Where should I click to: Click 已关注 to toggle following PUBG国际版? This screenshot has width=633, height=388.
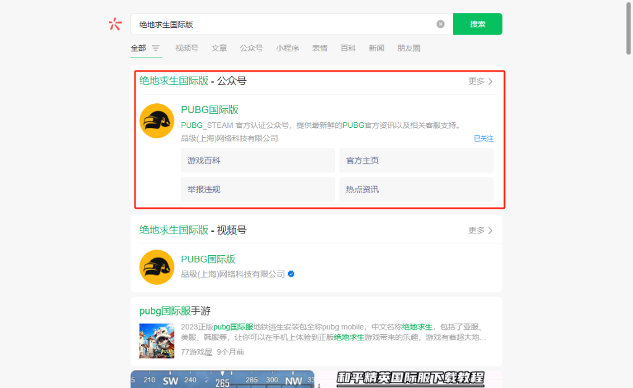coord(483,138)
